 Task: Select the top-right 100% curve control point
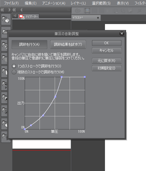(x=85, y=77)
